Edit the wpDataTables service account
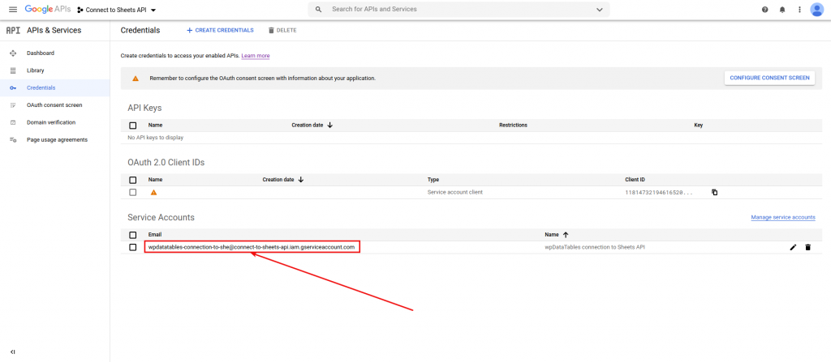 (793, 247)
